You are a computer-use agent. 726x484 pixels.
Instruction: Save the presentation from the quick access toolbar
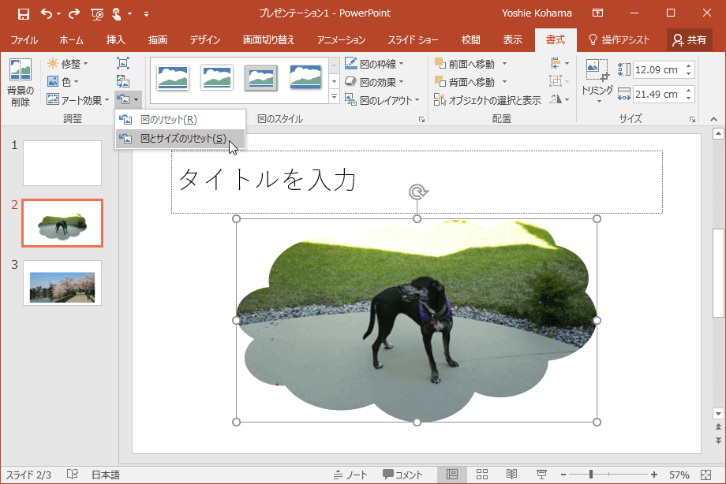point(23,13)
